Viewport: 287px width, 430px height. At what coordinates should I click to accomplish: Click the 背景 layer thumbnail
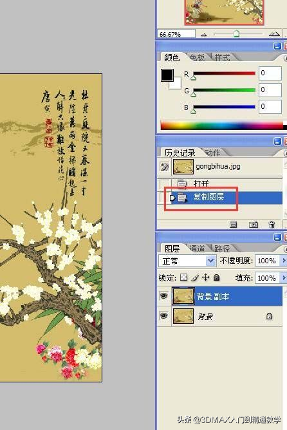[183, 316]
